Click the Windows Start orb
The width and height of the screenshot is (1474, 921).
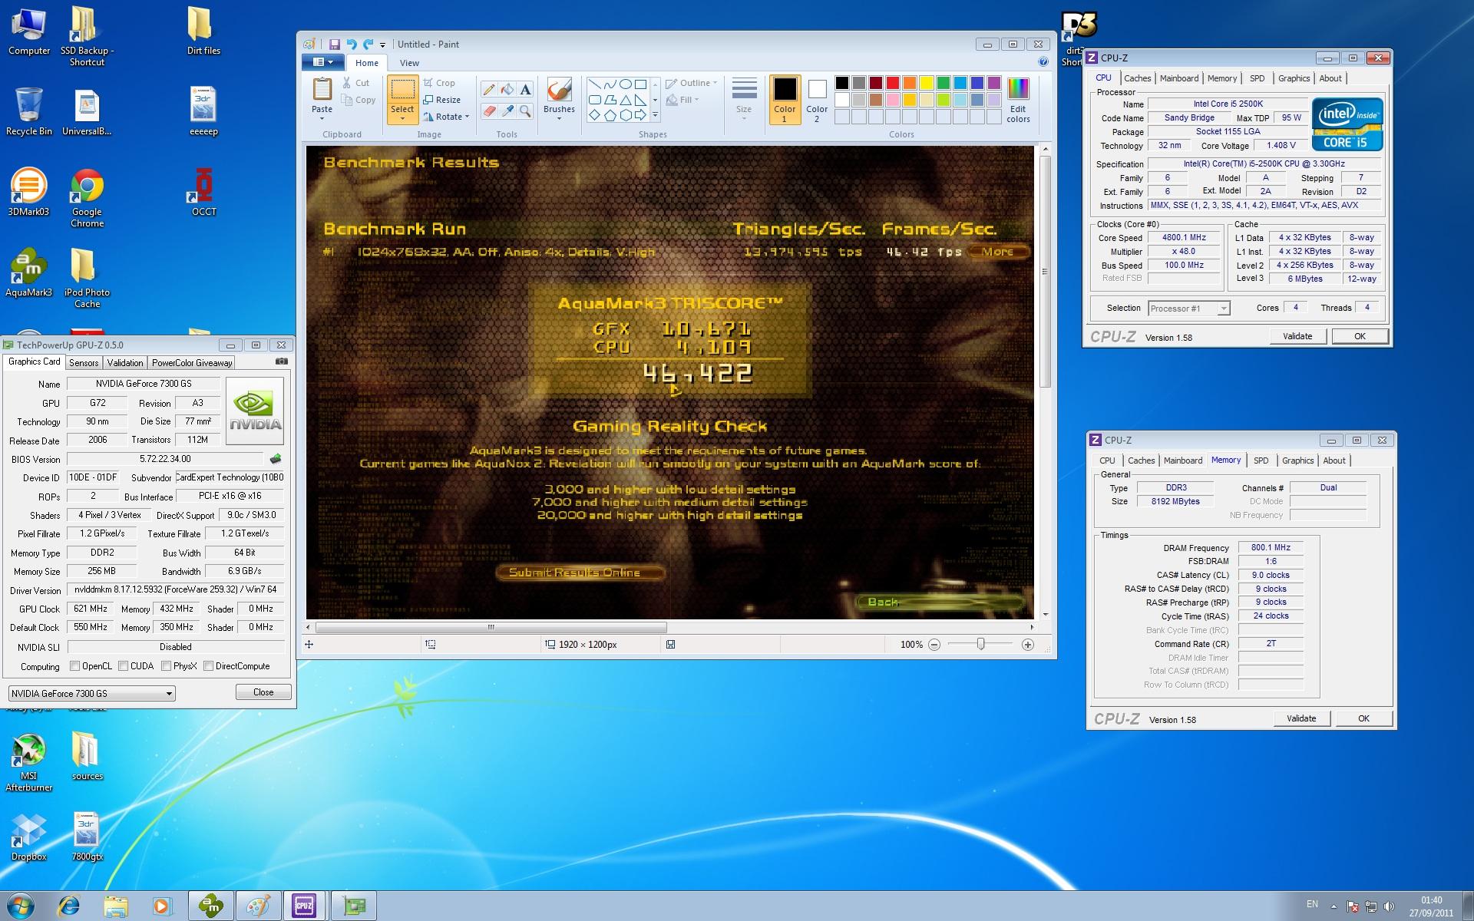(x=21, y=906)
